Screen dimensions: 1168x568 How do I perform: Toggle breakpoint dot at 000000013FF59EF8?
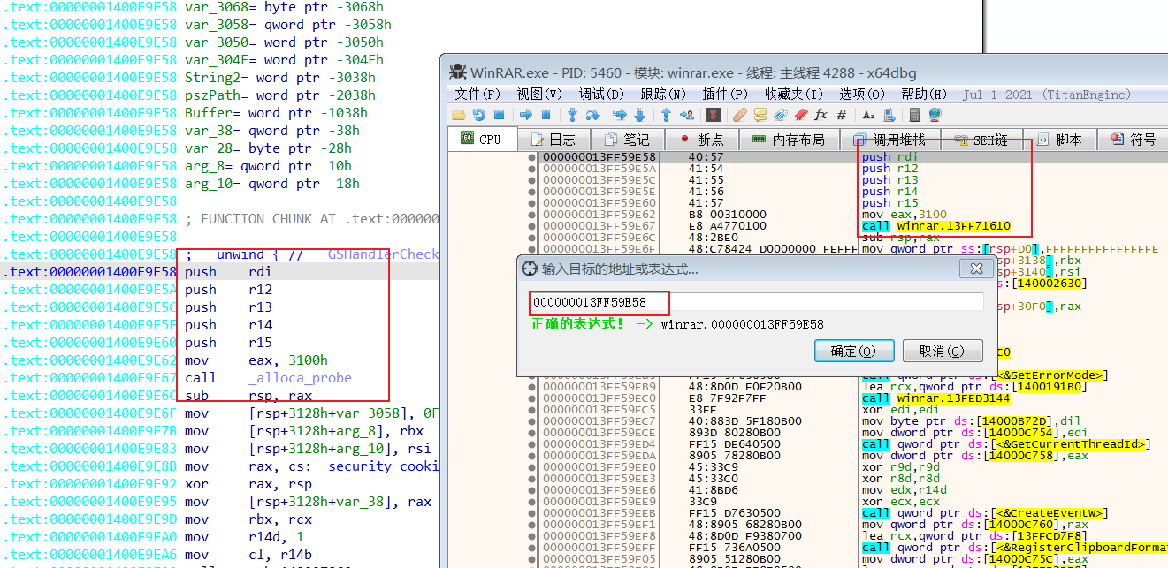(x=532, y=536)
